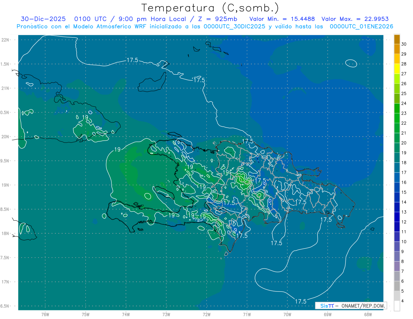
Task: Select the Valor Max. = 22.9953 text
Action: (355, 19)
